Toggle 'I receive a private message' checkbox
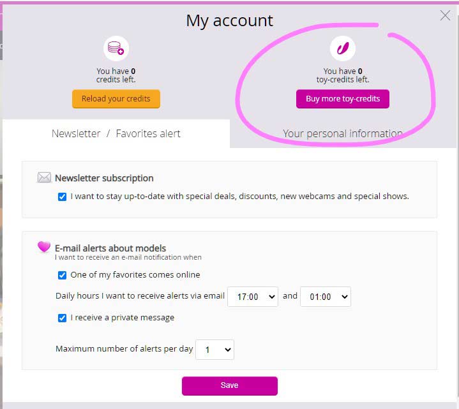Viewport: 459px width, 409px height. pos(62,318)
